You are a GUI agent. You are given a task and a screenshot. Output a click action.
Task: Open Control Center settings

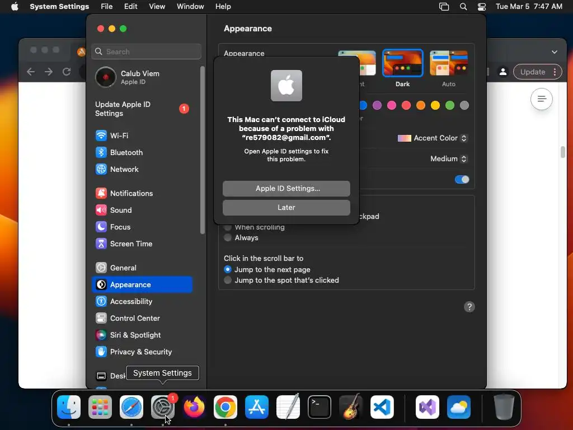[x=142, y=319]
